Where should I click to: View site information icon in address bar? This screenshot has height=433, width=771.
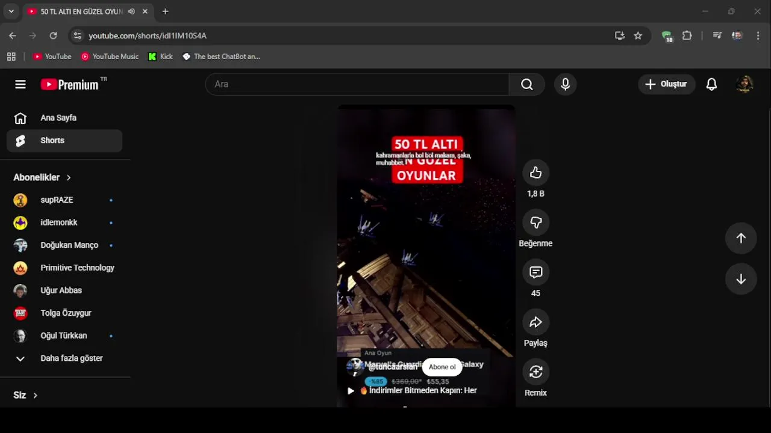(77, 35)
